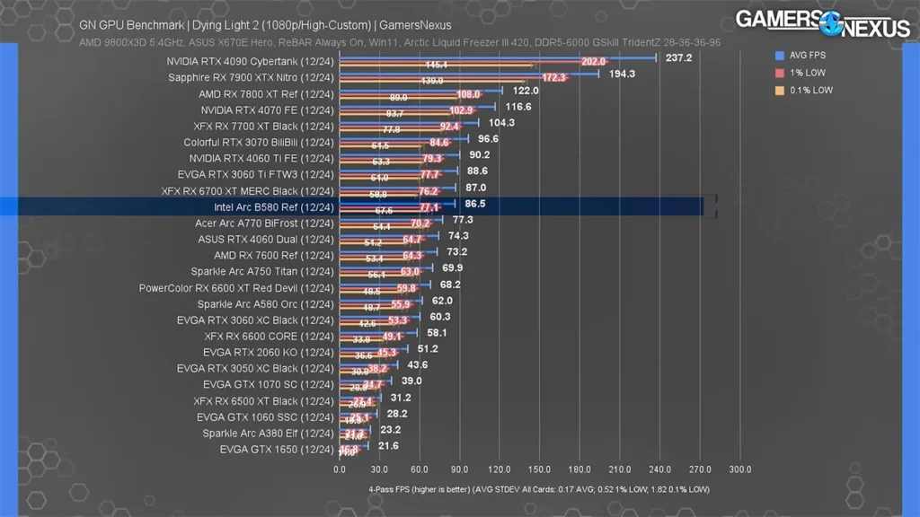Click the 21.6 average FPS value
The image size is (920, 517).
pyautogui.click(x=388, y=446)
